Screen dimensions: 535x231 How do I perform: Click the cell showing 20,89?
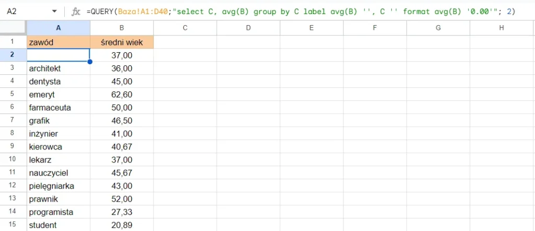(x=121, y=225)
